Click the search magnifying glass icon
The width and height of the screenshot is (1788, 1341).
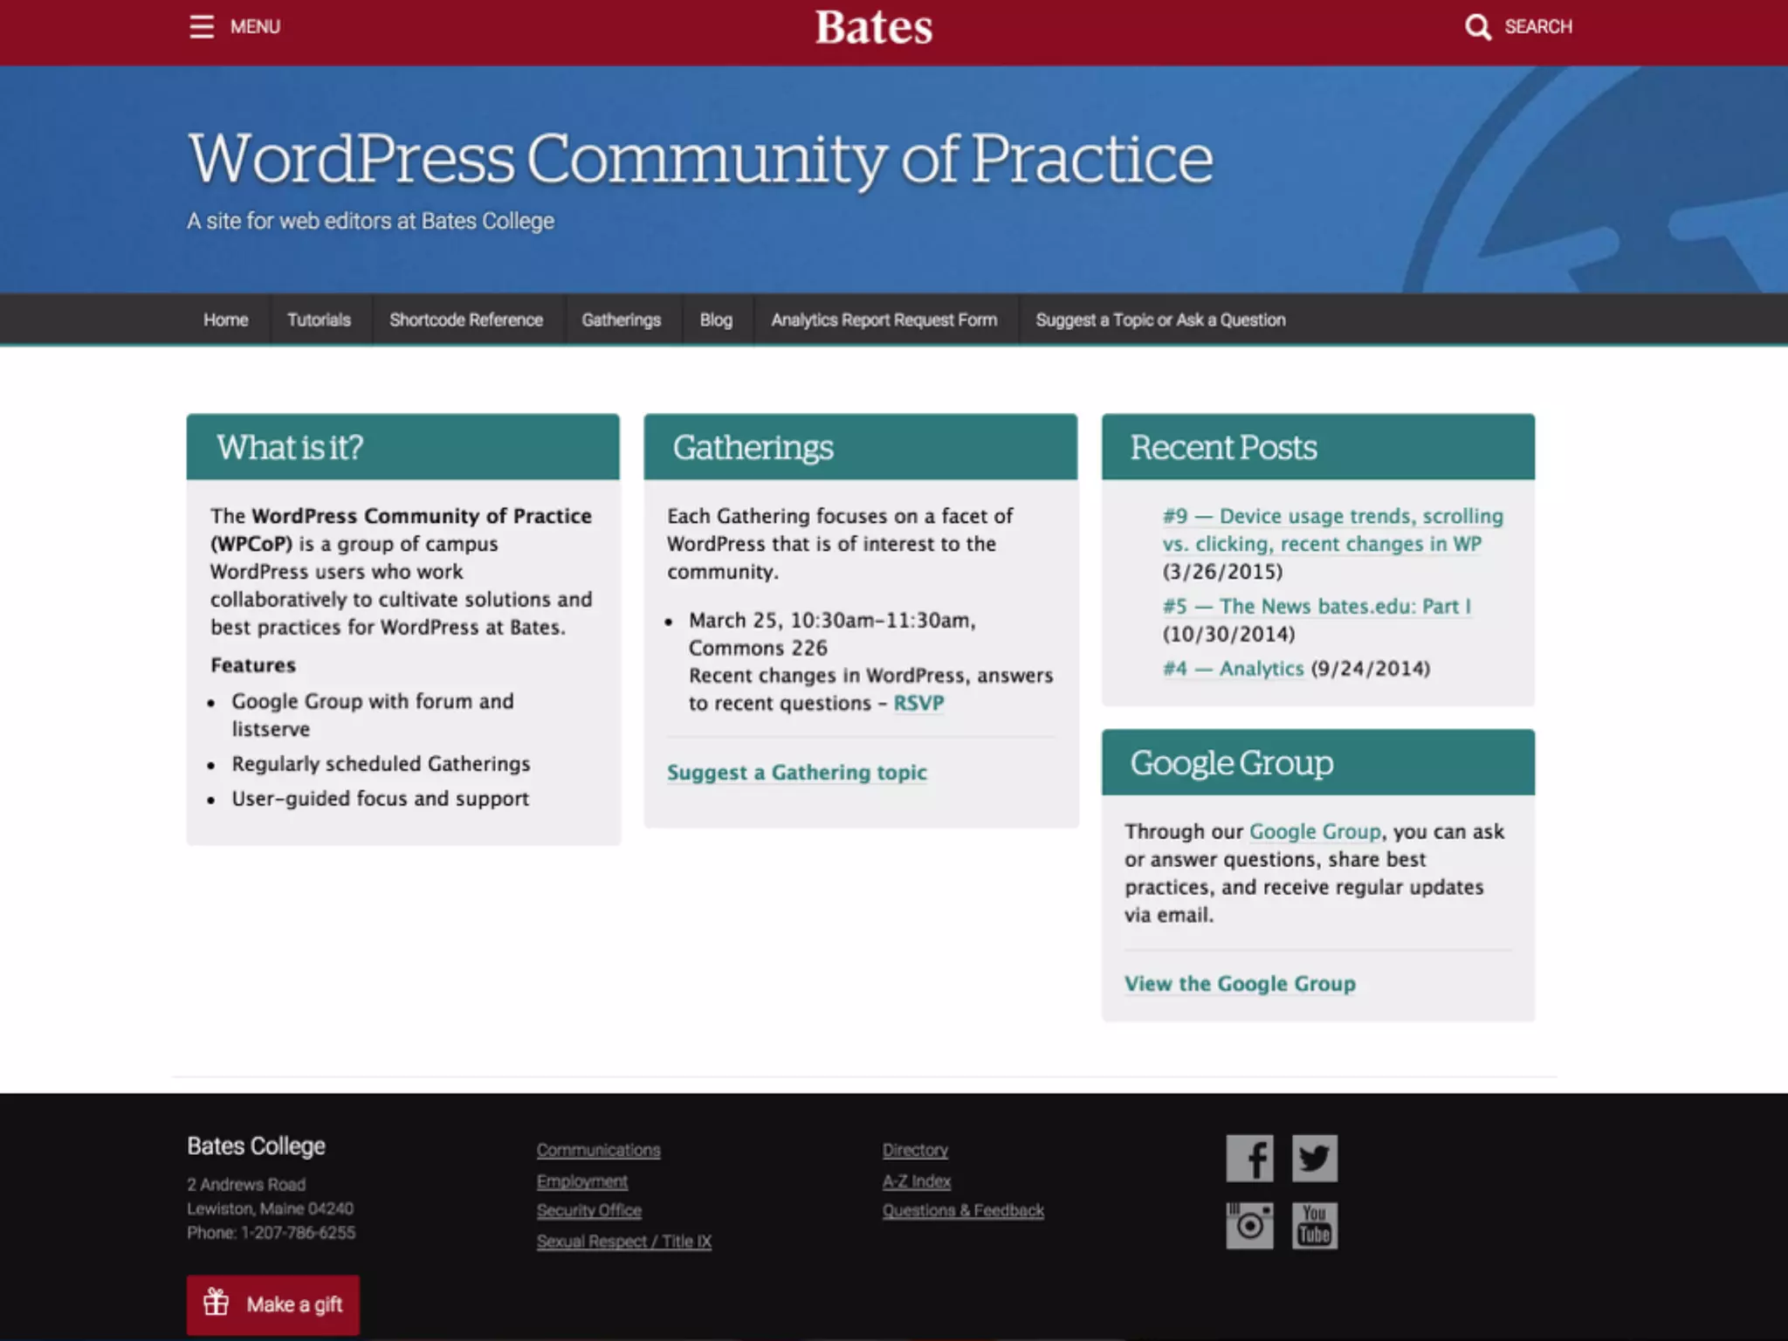coord(1477,26)
